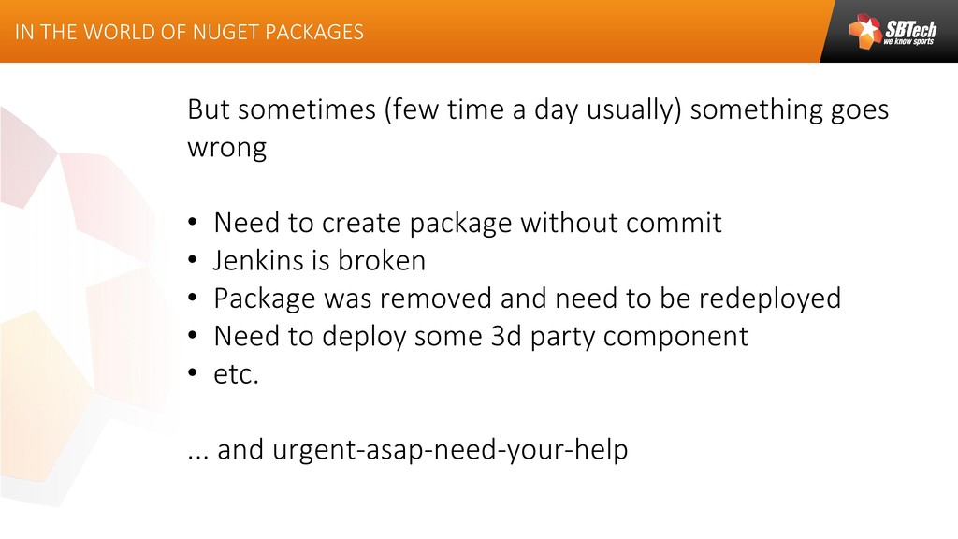This screenshot has height=539, width=958.
Task: Click the dark logo panel in the header
Action: coord(892,31)
